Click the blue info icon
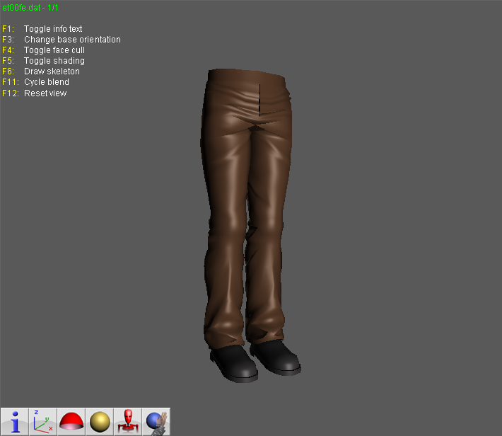Screen dimensions: 502x436 click(15, 422)
